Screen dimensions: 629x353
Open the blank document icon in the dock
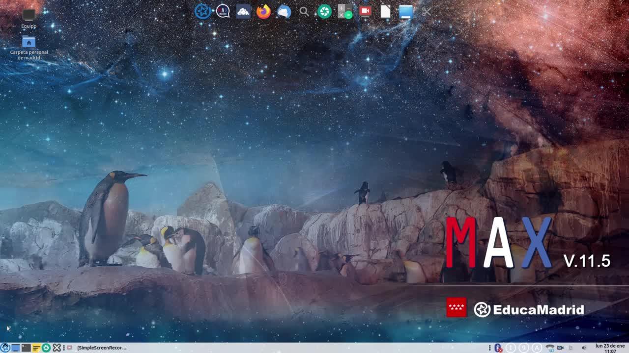pos(385,11)
